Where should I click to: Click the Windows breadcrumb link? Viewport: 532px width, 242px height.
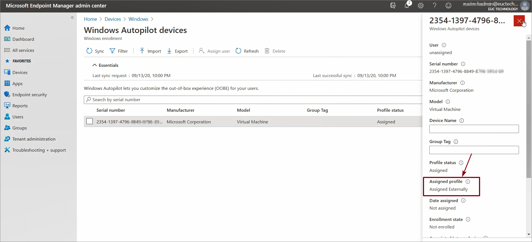pyautogui.click(x=138, y=19)
